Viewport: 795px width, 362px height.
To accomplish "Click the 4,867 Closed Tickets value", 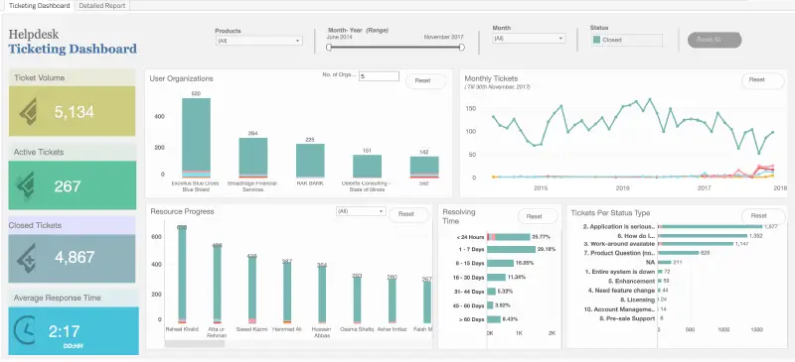I will (75, 258).
